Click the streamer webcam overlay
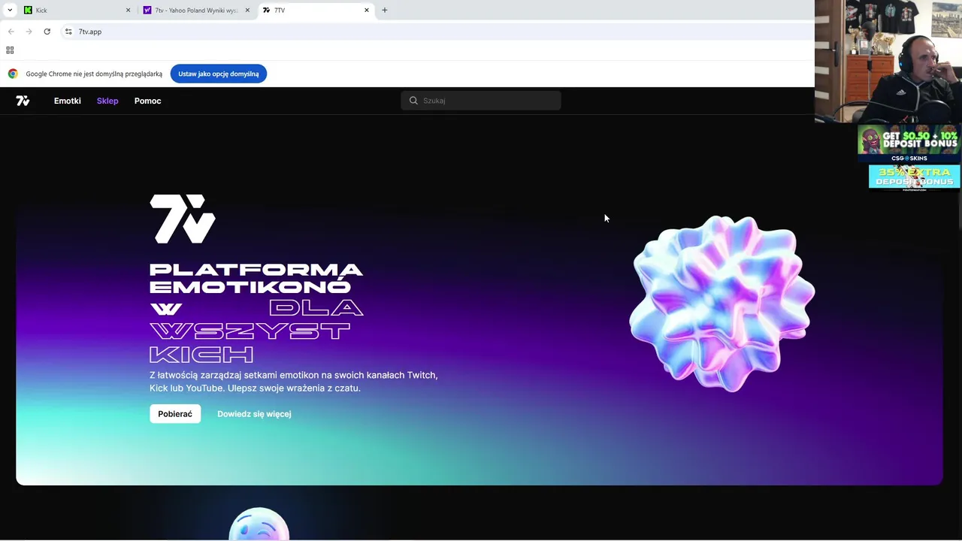This screenshot has height=541, width=962. click(x=888, y=61)
